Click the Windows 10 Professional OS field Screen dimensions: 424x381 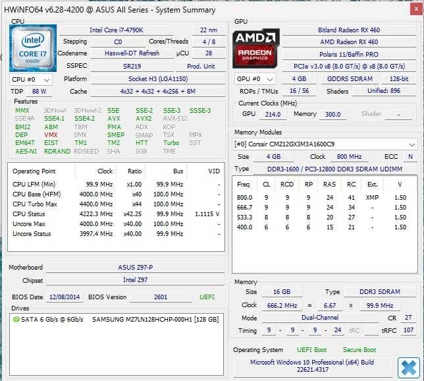point(312,366)
